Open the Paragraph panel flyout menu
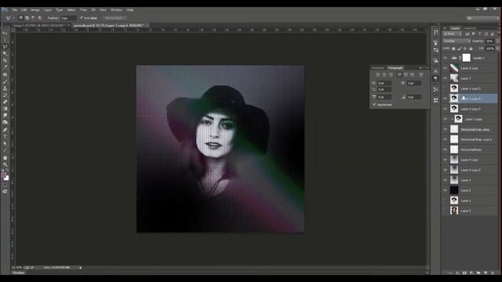This screenshot has width=502, height=282. tap(427, 68)
